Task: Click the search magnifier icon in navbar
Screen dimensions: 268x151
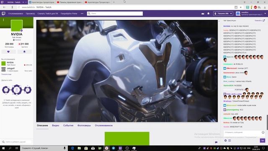Action: pos(89,13)
